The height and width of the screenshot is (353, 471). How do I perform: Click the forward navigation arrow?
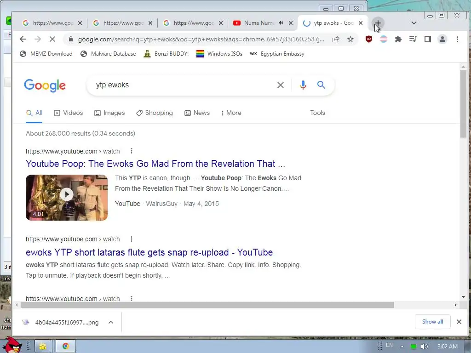point(38,39)
